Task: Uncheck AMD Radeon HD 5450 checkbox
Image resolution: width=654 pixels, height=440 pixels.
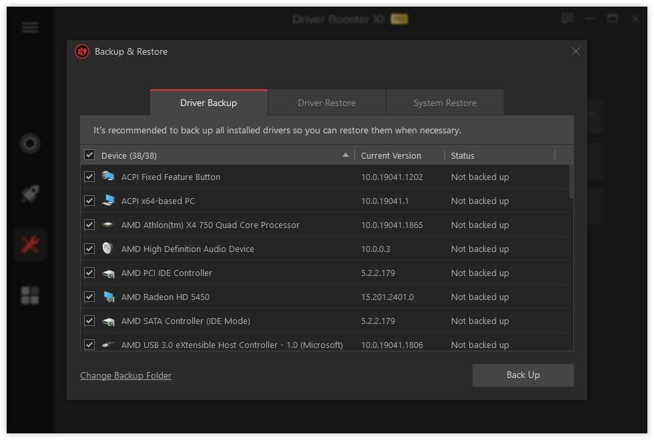Action: pyautogui.click(x=89, y=297)
